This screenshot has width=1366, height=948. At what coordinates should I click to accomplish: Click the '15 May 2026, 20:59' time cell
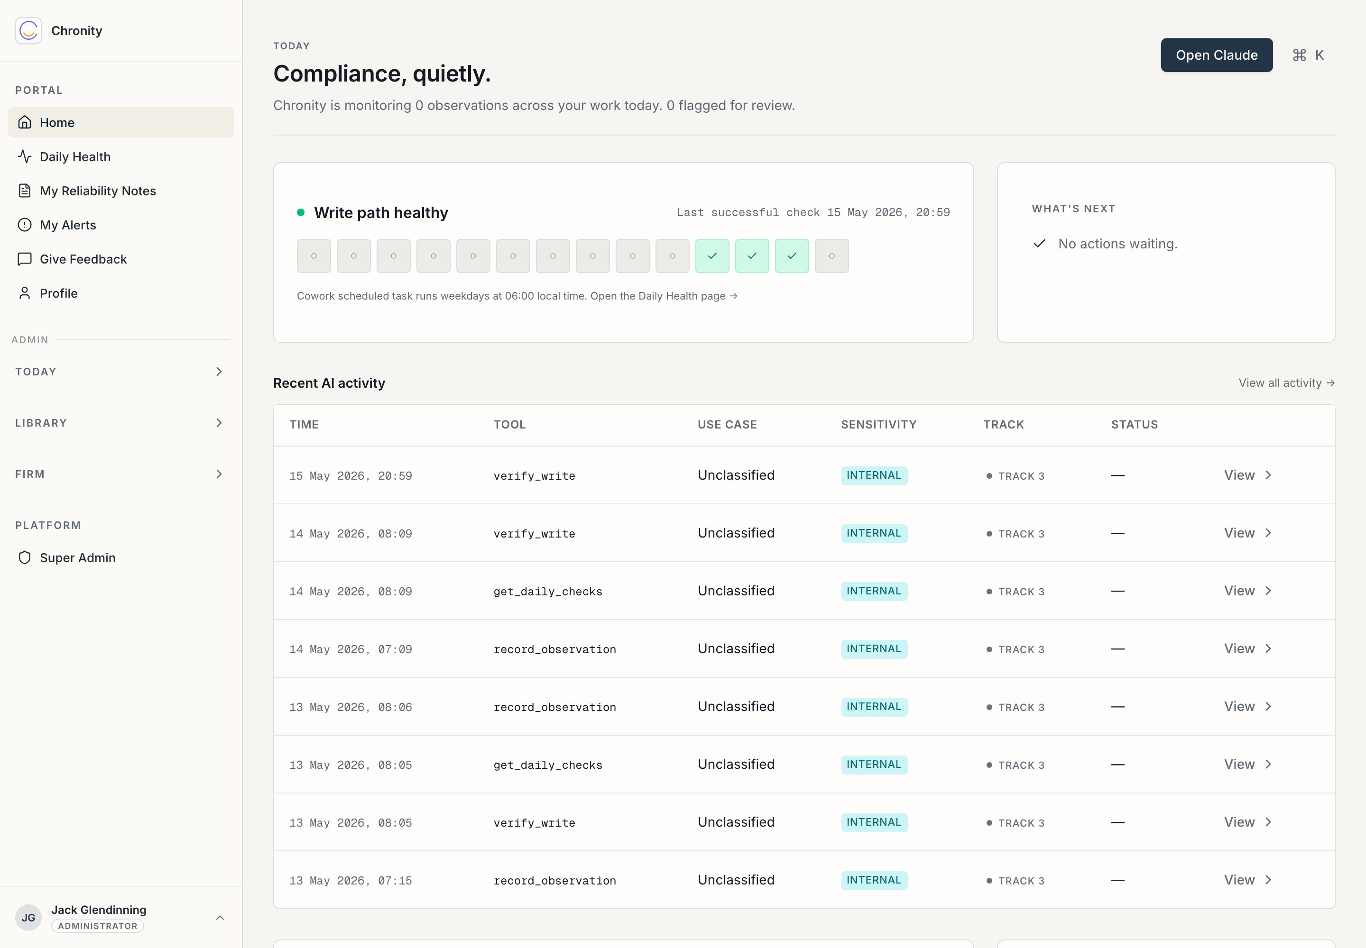coord(351,476)
